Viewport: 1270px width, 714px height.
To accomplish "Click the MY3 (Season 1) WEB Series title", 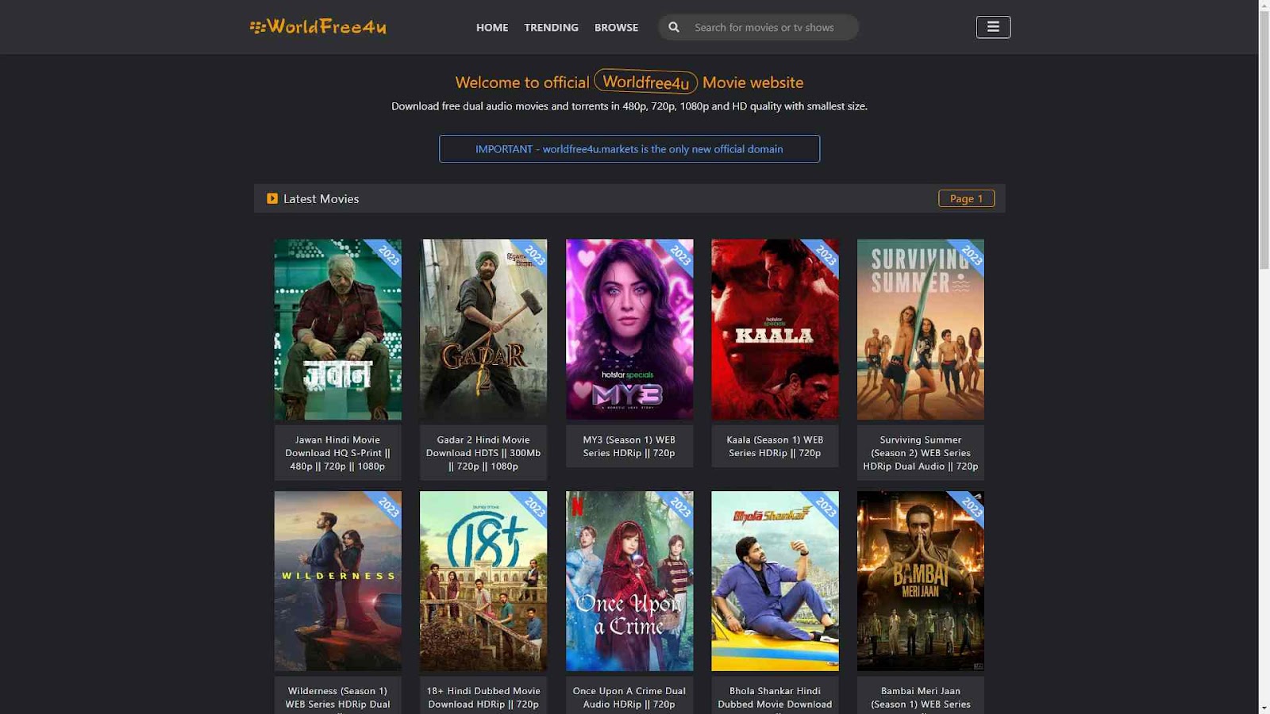I will [x=629, y=447].
